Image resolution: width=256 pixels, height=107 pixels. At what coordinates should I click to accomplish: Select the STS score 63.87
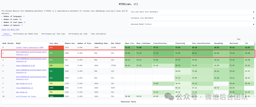point(249,48)
